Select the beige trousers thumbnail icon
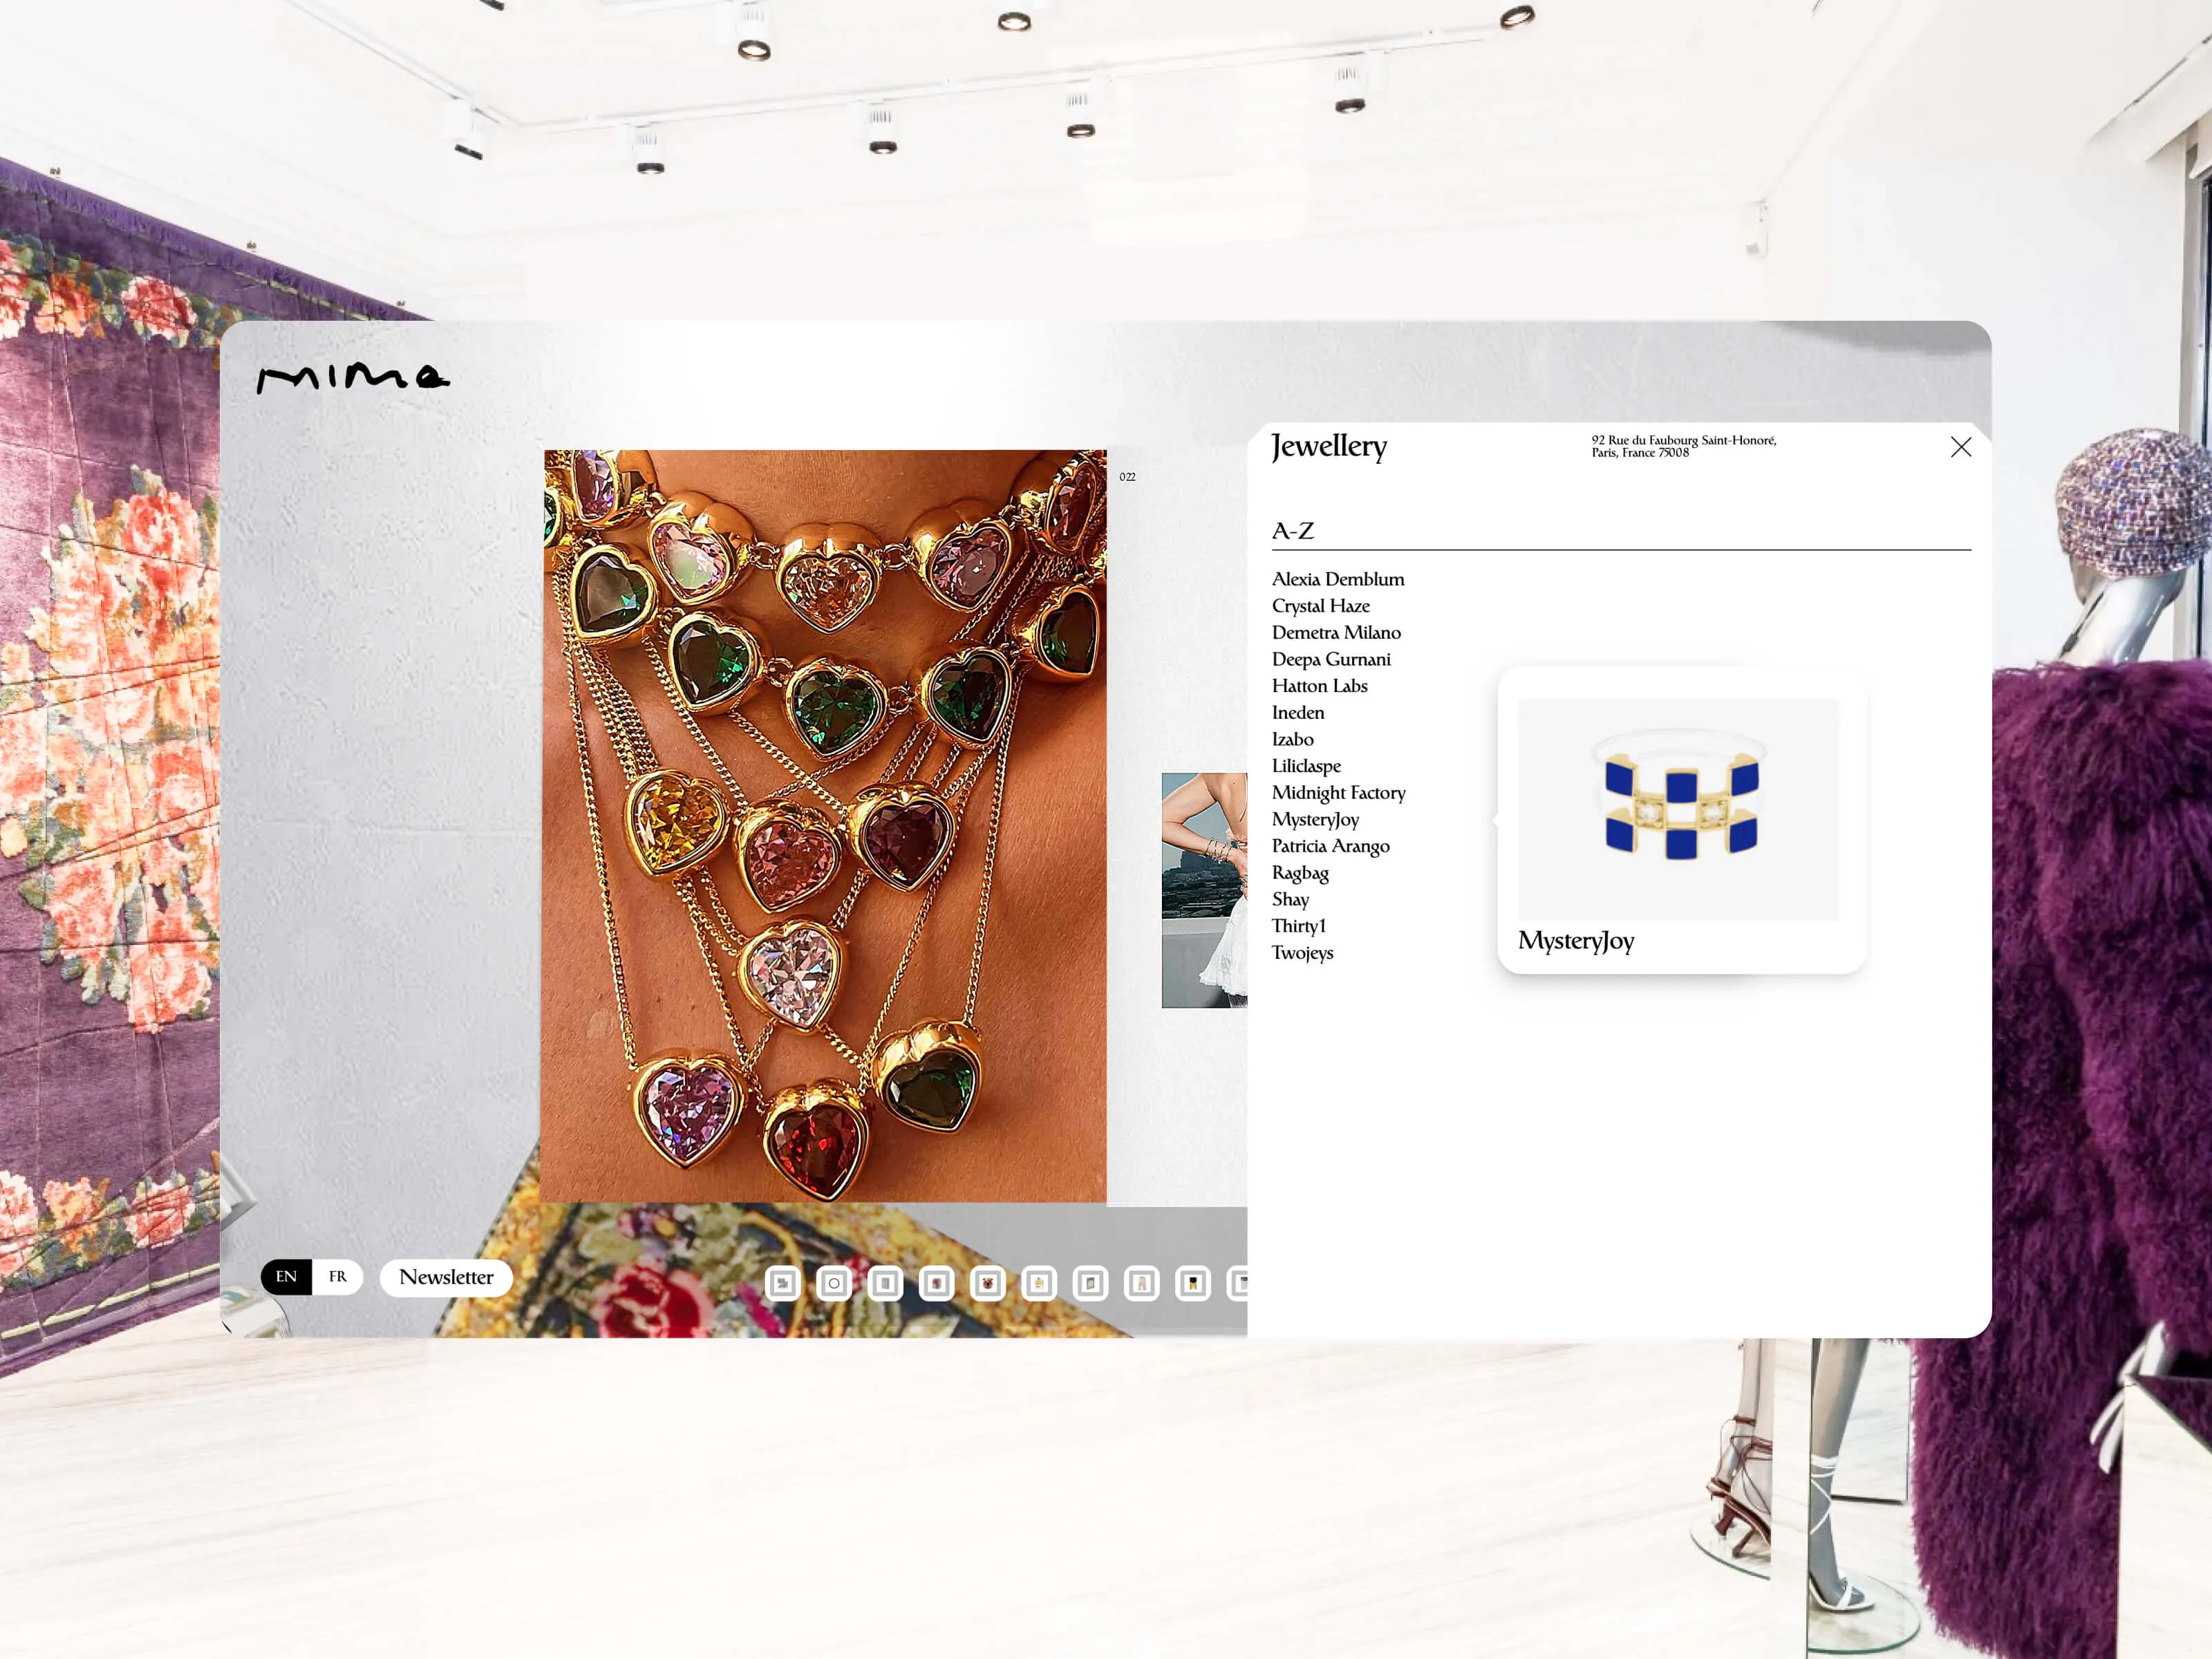This screenshot has width=2212, height=1659. (1141, 1283)
